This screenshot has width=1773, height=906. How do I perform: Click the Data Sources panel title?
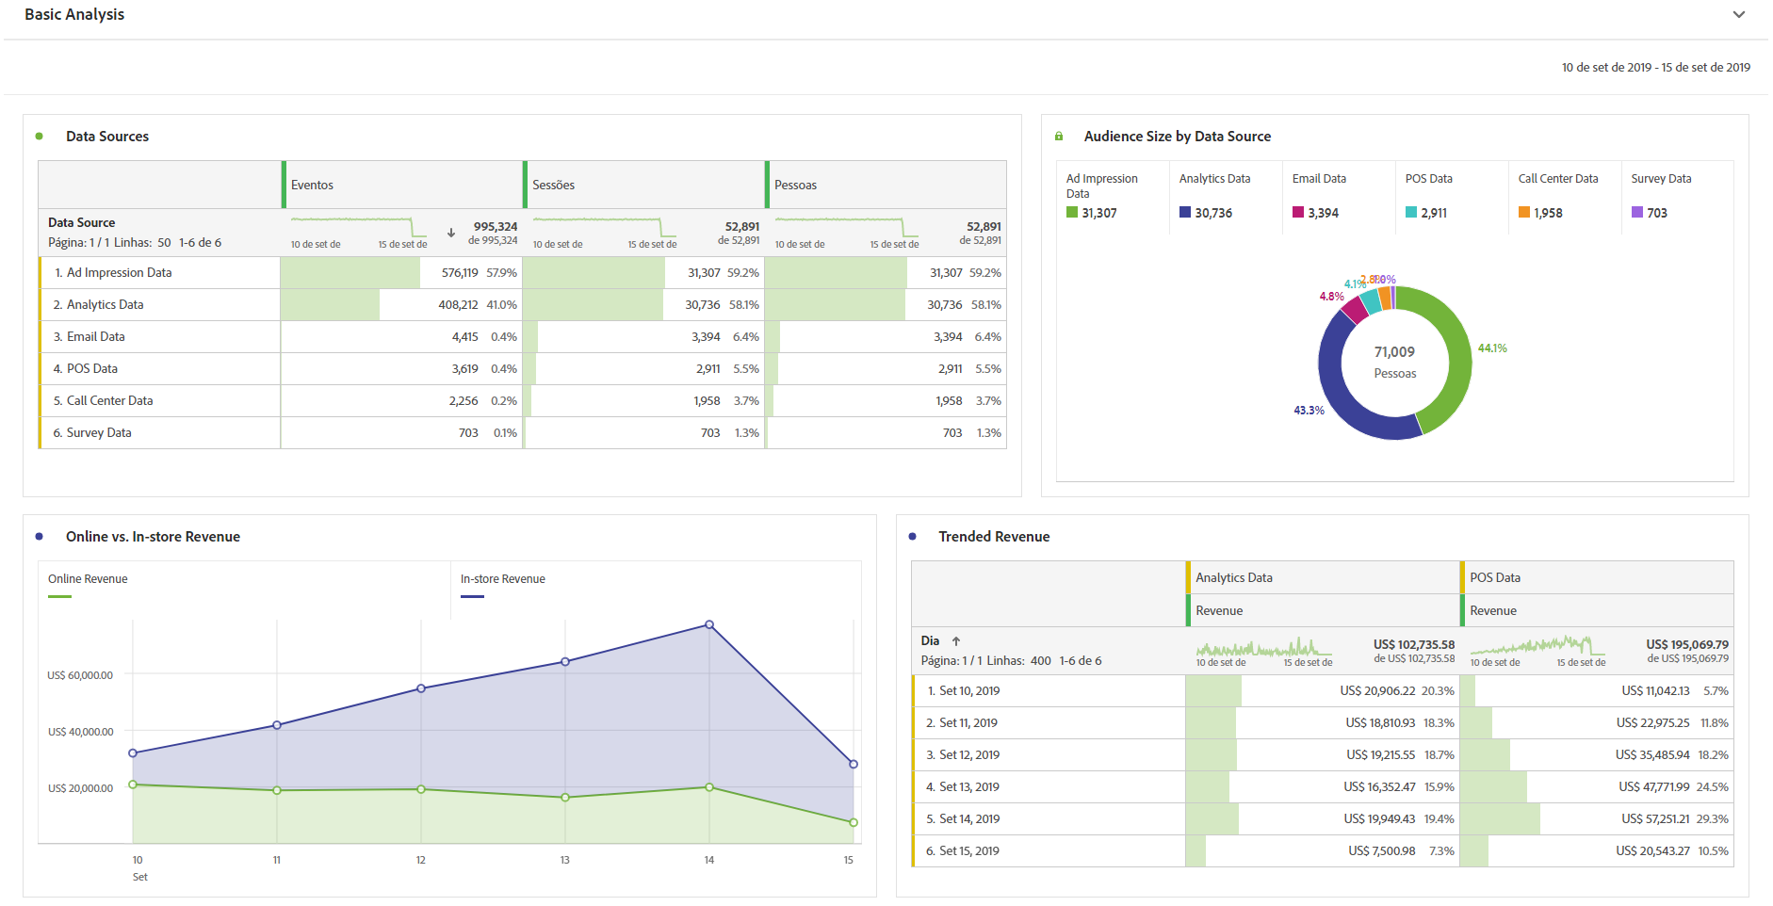pos(107,137)
